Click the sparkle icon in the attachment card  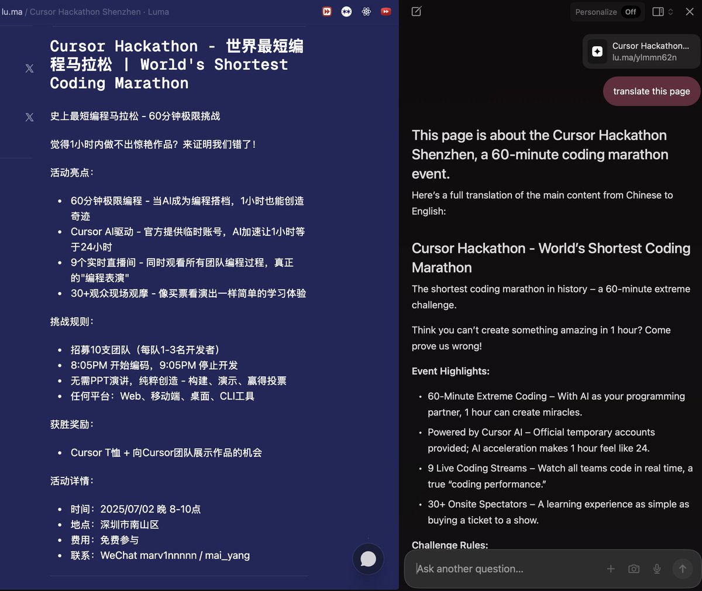(x=597, y=51)
